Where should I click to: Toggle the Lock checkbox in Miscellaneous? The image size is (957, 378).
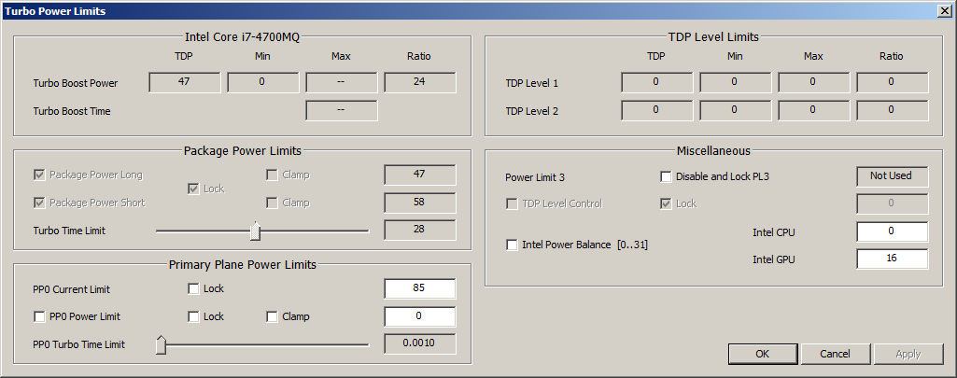pos(666,203)
